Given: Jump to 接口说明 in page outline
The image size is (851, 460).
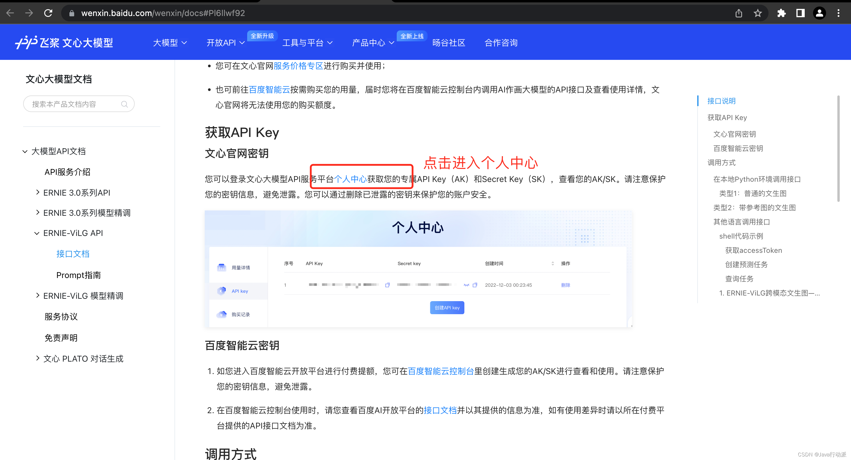Looking at the screenshot, I should tap(722, 101).
